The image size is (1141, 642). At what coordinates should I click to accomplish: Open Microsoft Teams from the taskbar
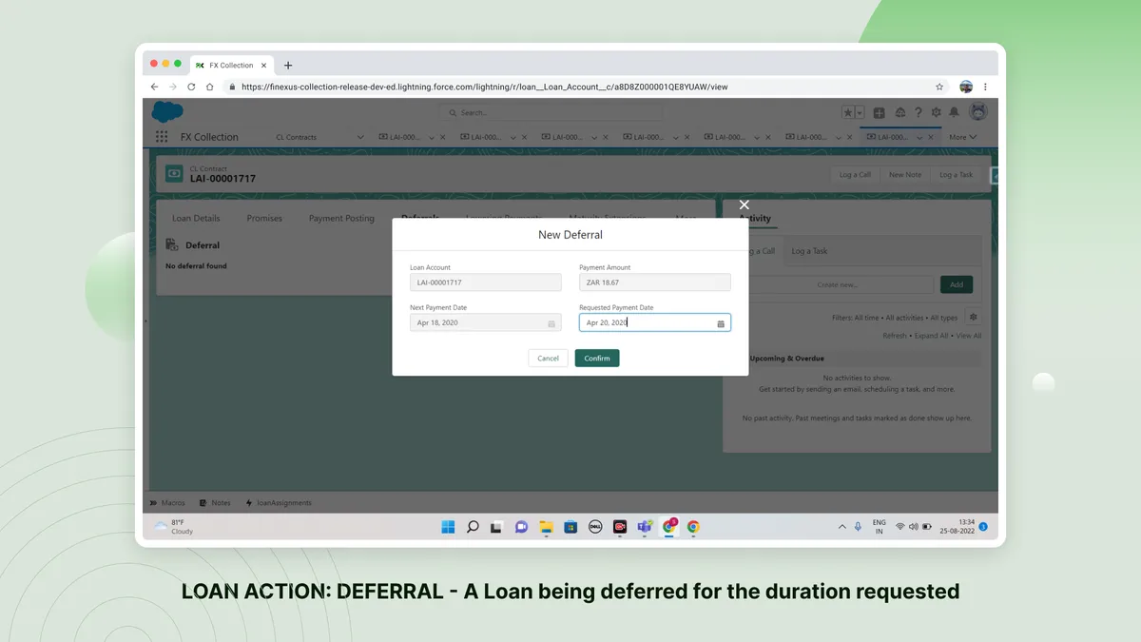tap(645, 526)
